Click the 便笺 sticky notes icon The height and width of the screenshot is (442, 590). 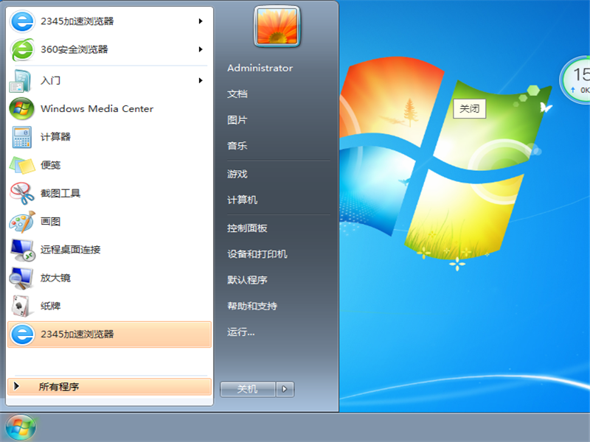pyautogui.click(x=22, y=165)
